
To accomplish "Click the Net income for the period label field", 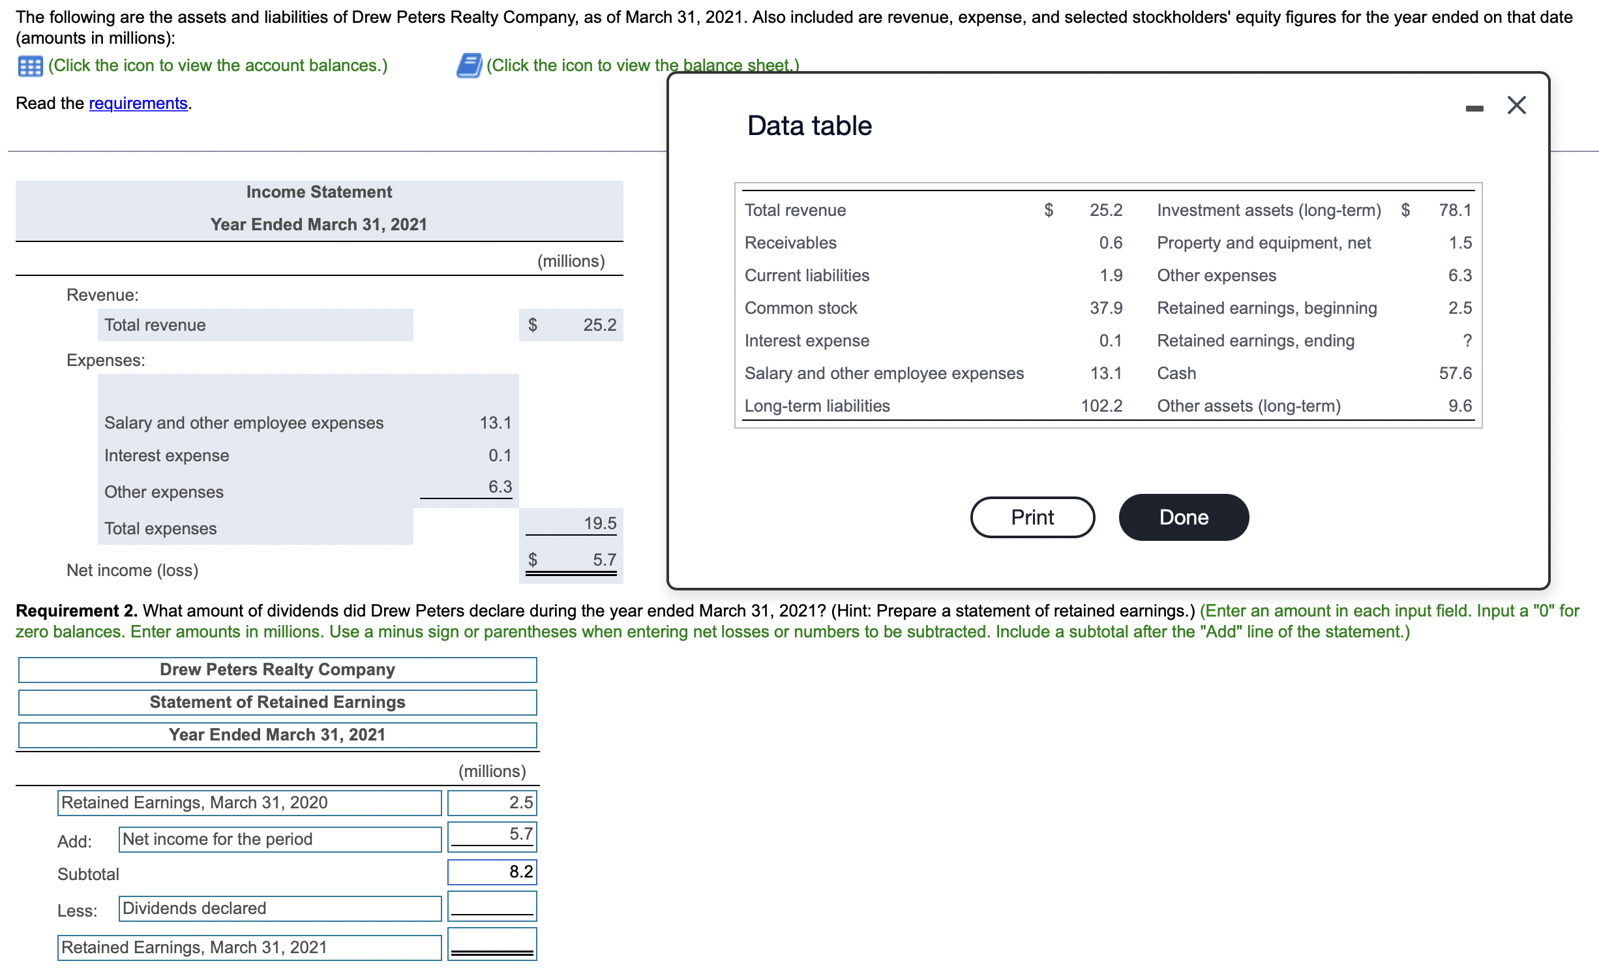I will click(x=280, y=840).
